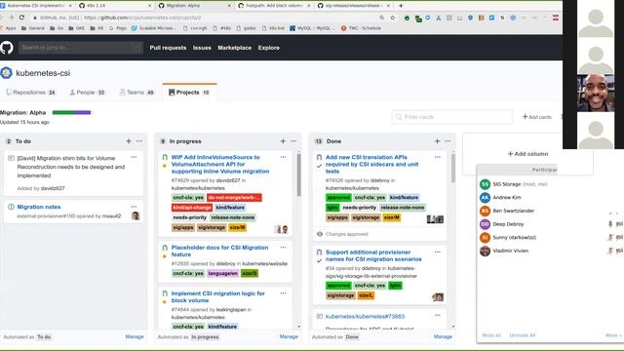
Task: Open menu for Migration notes card
Action: point(134,207)
